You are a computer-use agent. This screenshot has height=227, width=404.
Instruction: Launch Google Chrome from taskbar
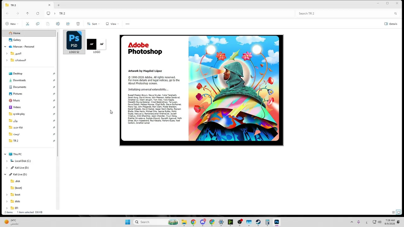[x=193, y=222]
